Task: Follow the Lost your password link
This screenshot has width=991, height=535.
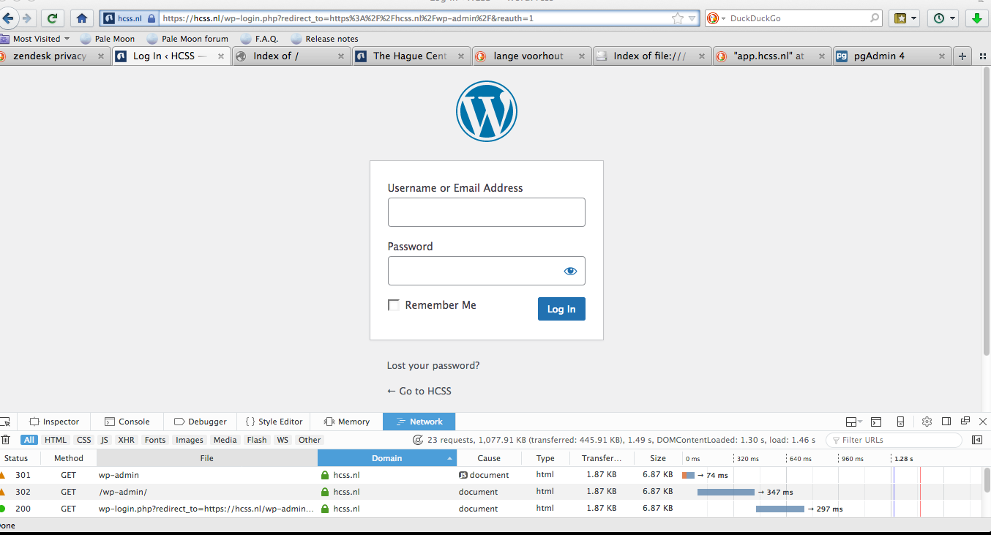Action: click(x=433, y=365)
